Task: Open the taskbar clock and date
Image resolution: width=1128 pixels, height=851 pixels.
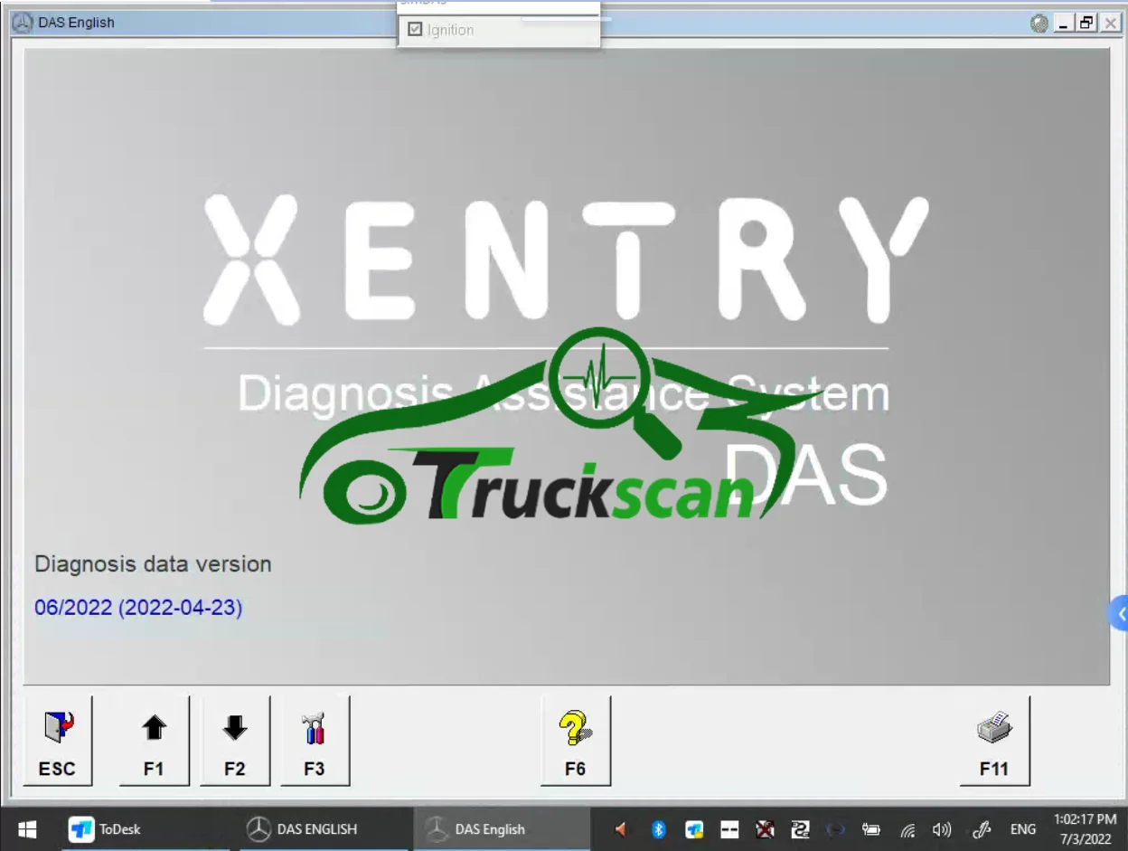Action: pos(1085,829)
